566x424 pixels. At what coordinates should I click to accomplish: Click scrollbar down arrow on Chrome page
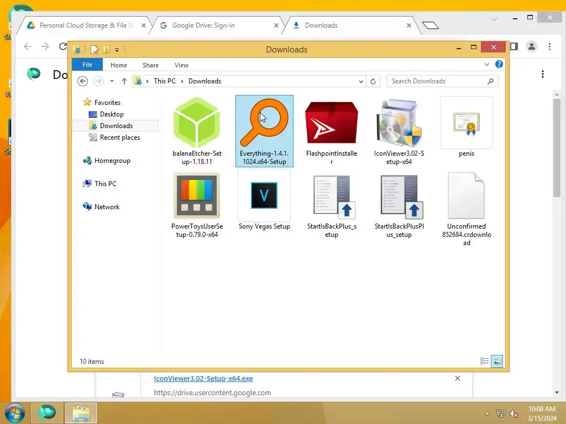[x=557, y=393]
